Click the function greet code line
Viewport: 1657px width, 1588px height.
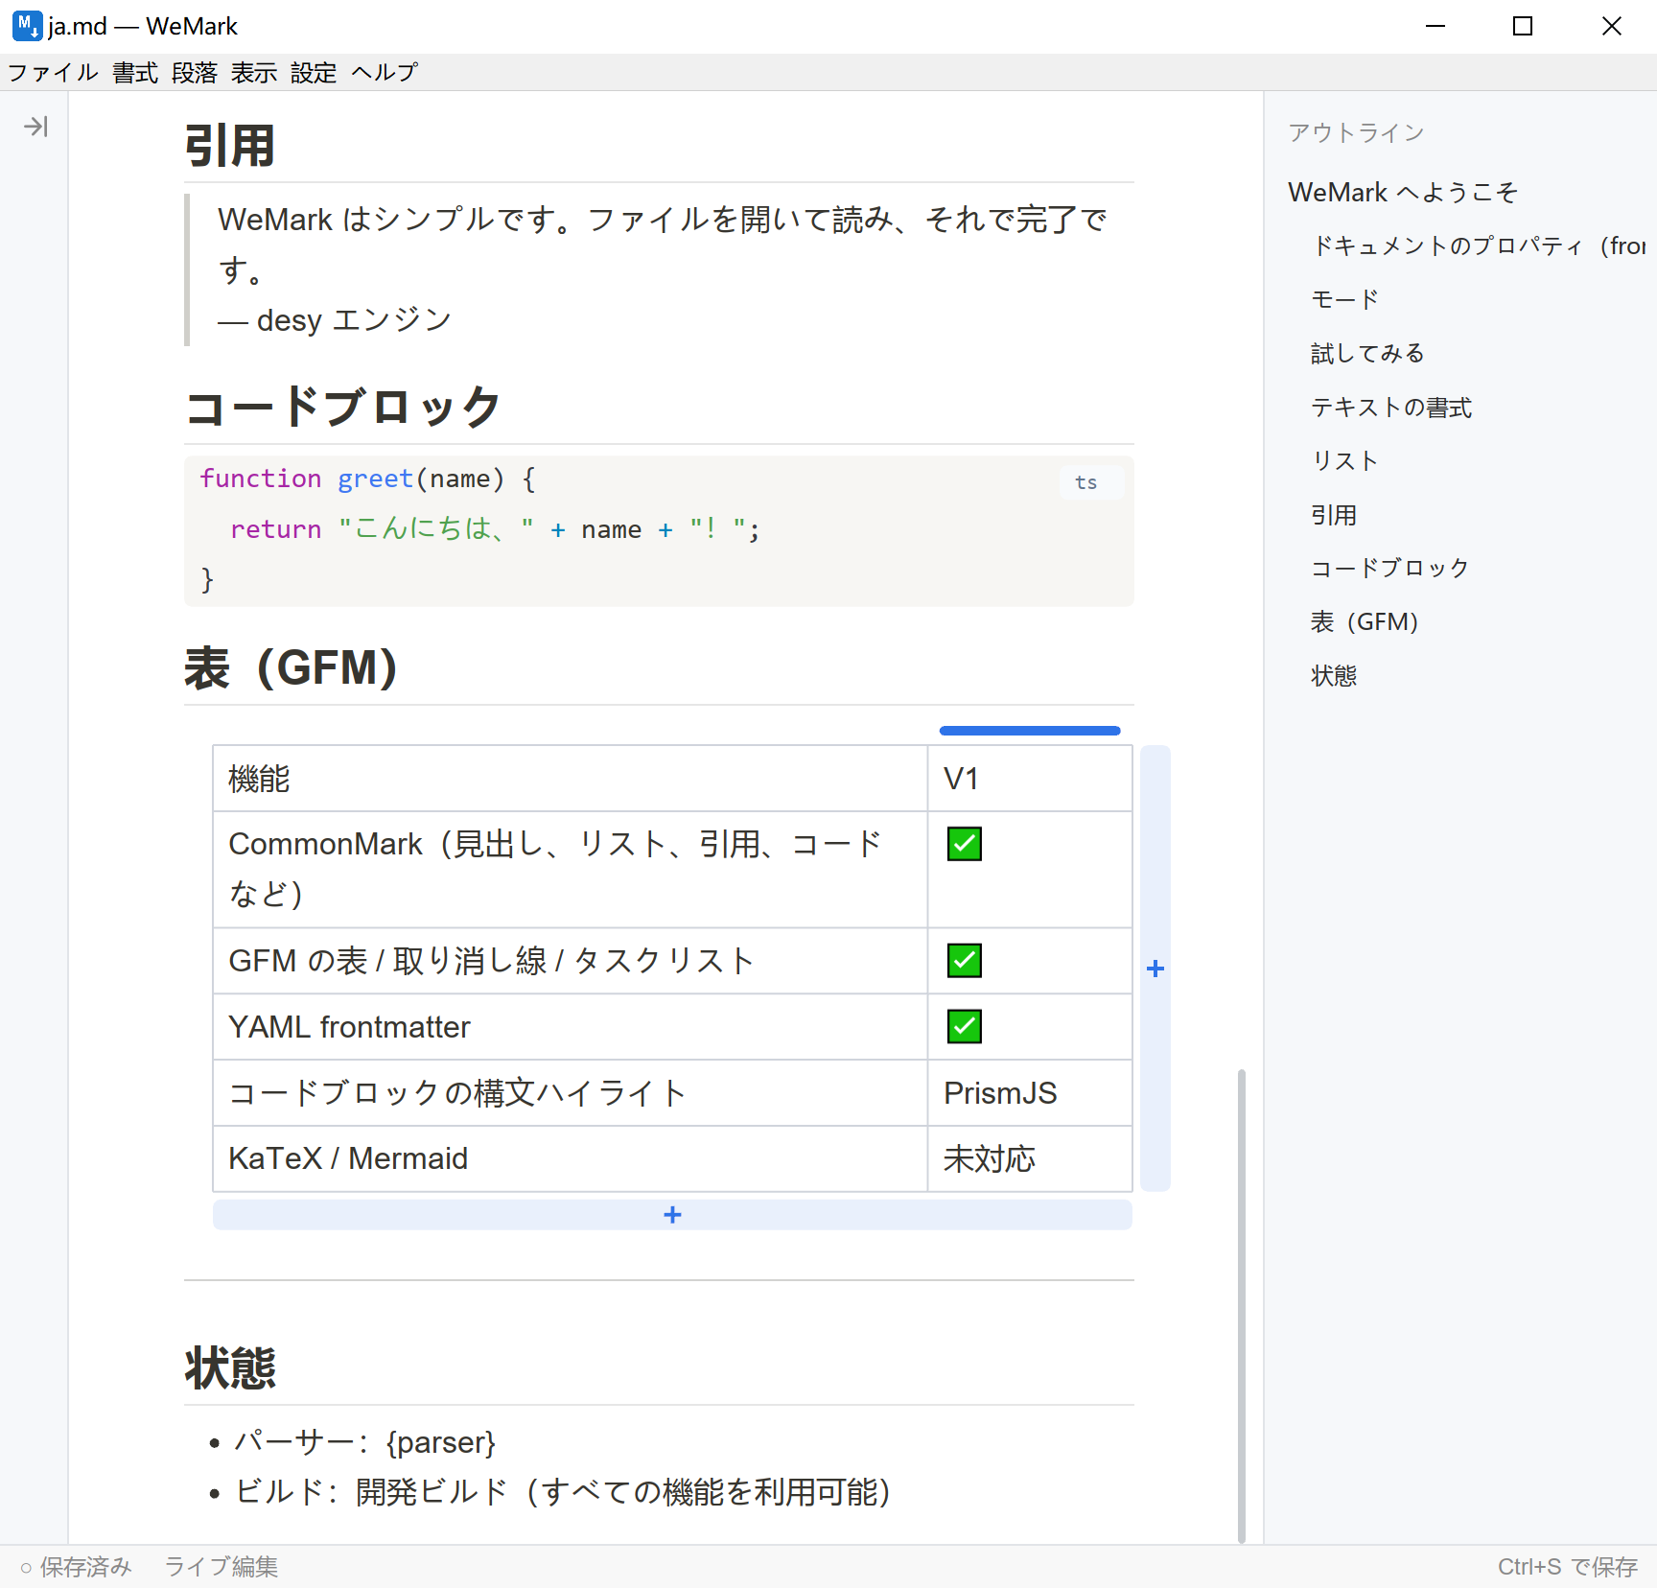367,479
